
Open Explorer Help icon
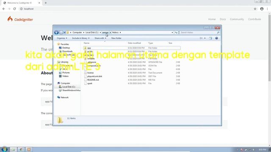point(216,38)
